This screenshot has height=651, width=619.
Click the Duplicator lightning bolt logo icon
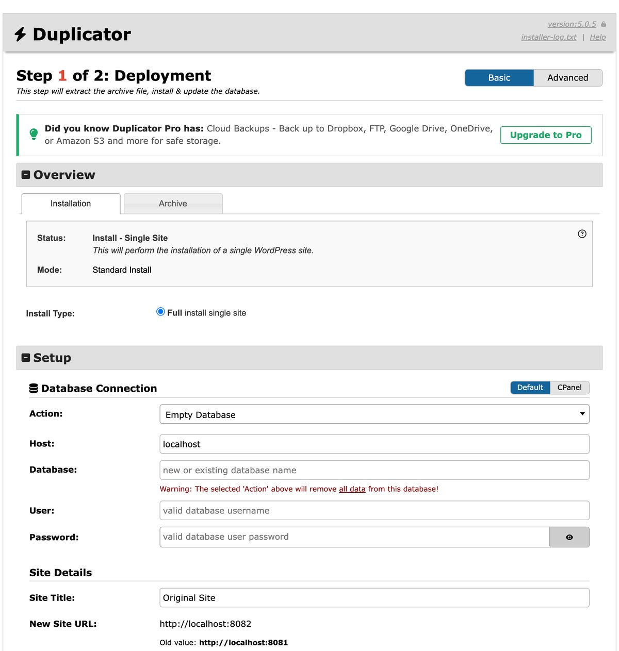pyautogui.click(x=20, y=34)
